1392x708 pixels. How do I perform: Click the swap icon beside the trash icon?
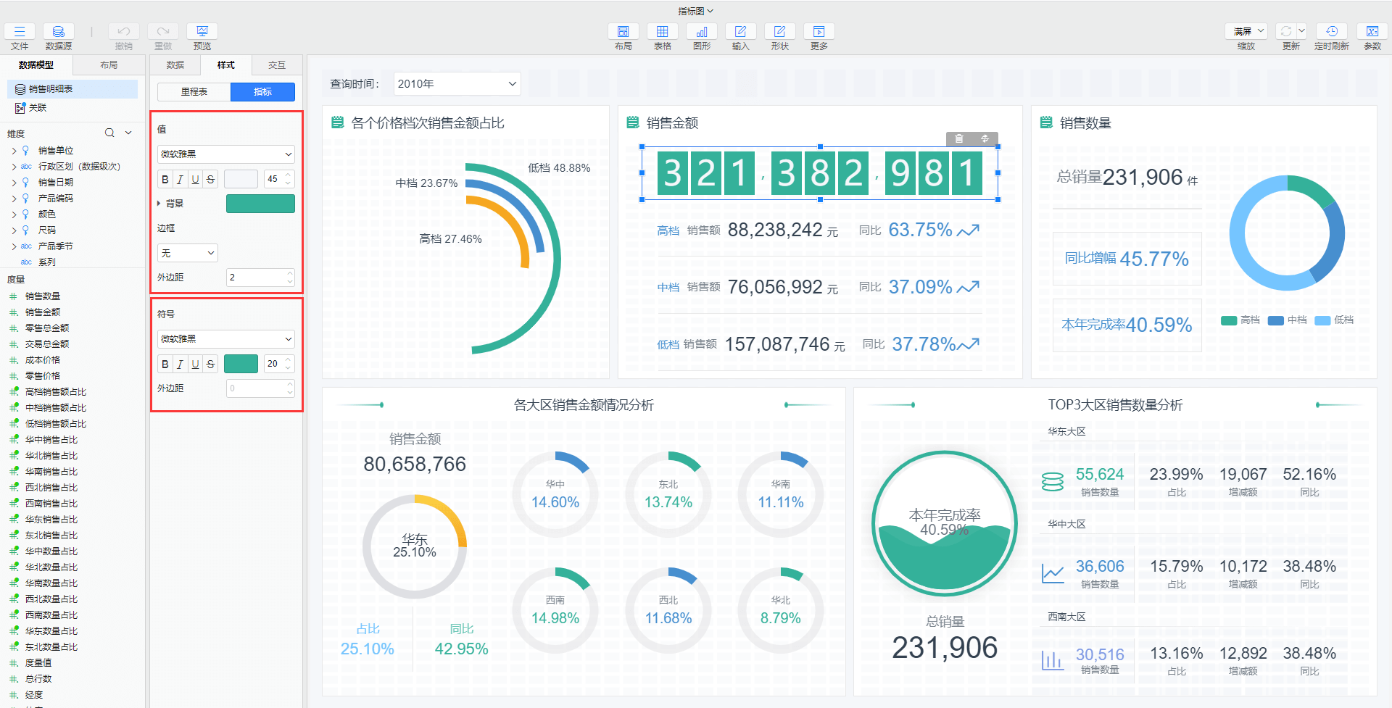pyautogui.click(x=985, y=138)
